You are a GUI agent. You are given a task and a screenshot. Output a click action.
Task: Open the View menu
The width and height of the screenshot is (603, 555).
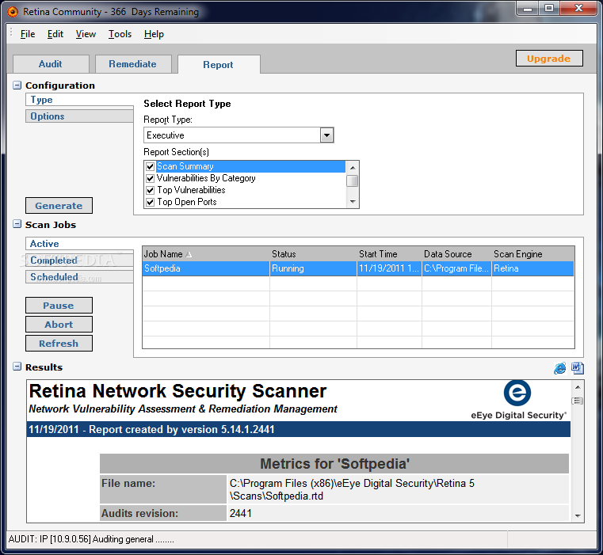(86, 34)
